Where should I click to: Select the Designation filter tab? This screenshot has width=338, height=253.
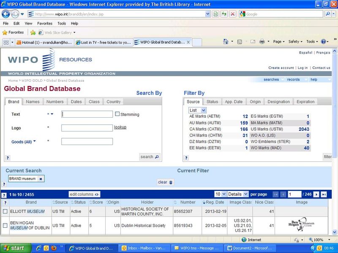279,102
